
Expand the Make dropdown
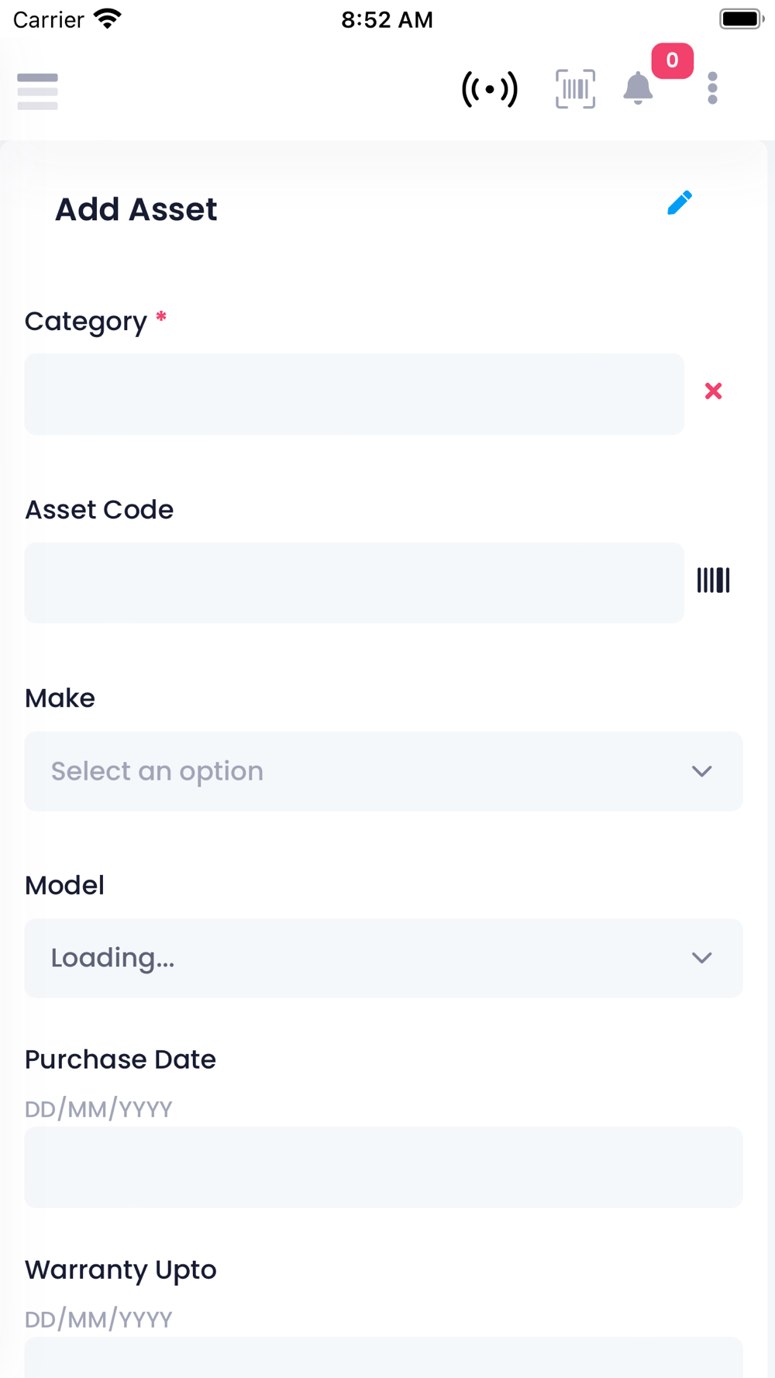383,771
